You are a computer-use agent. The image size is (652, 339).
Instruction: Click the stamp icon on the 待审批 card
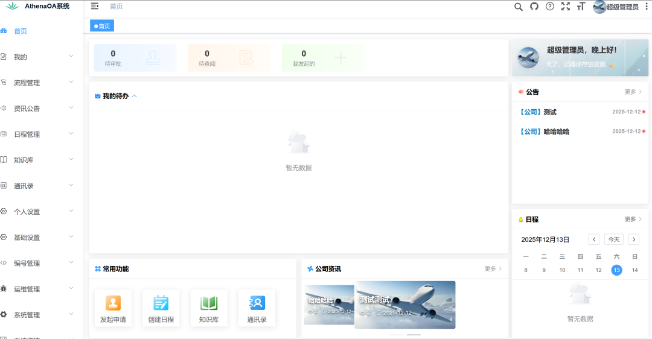click(x=153, y=58)
